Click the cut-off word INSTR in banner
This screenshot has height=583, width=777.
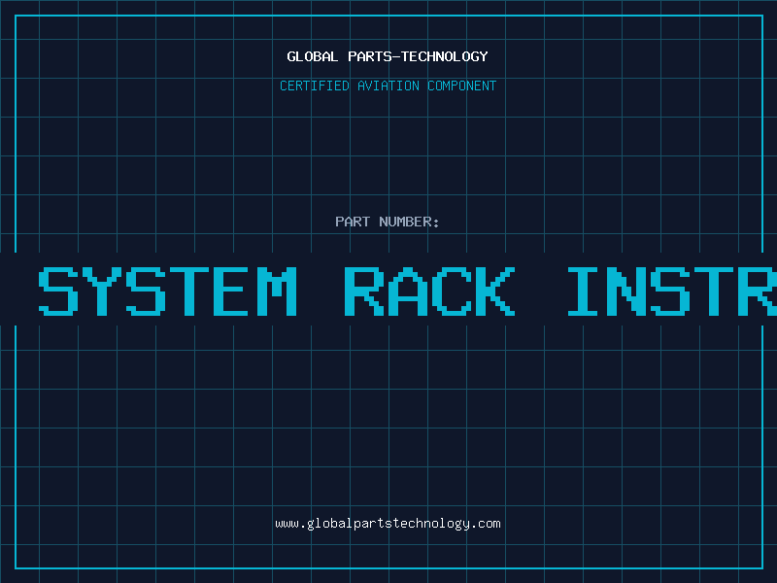tap(672, 291)
